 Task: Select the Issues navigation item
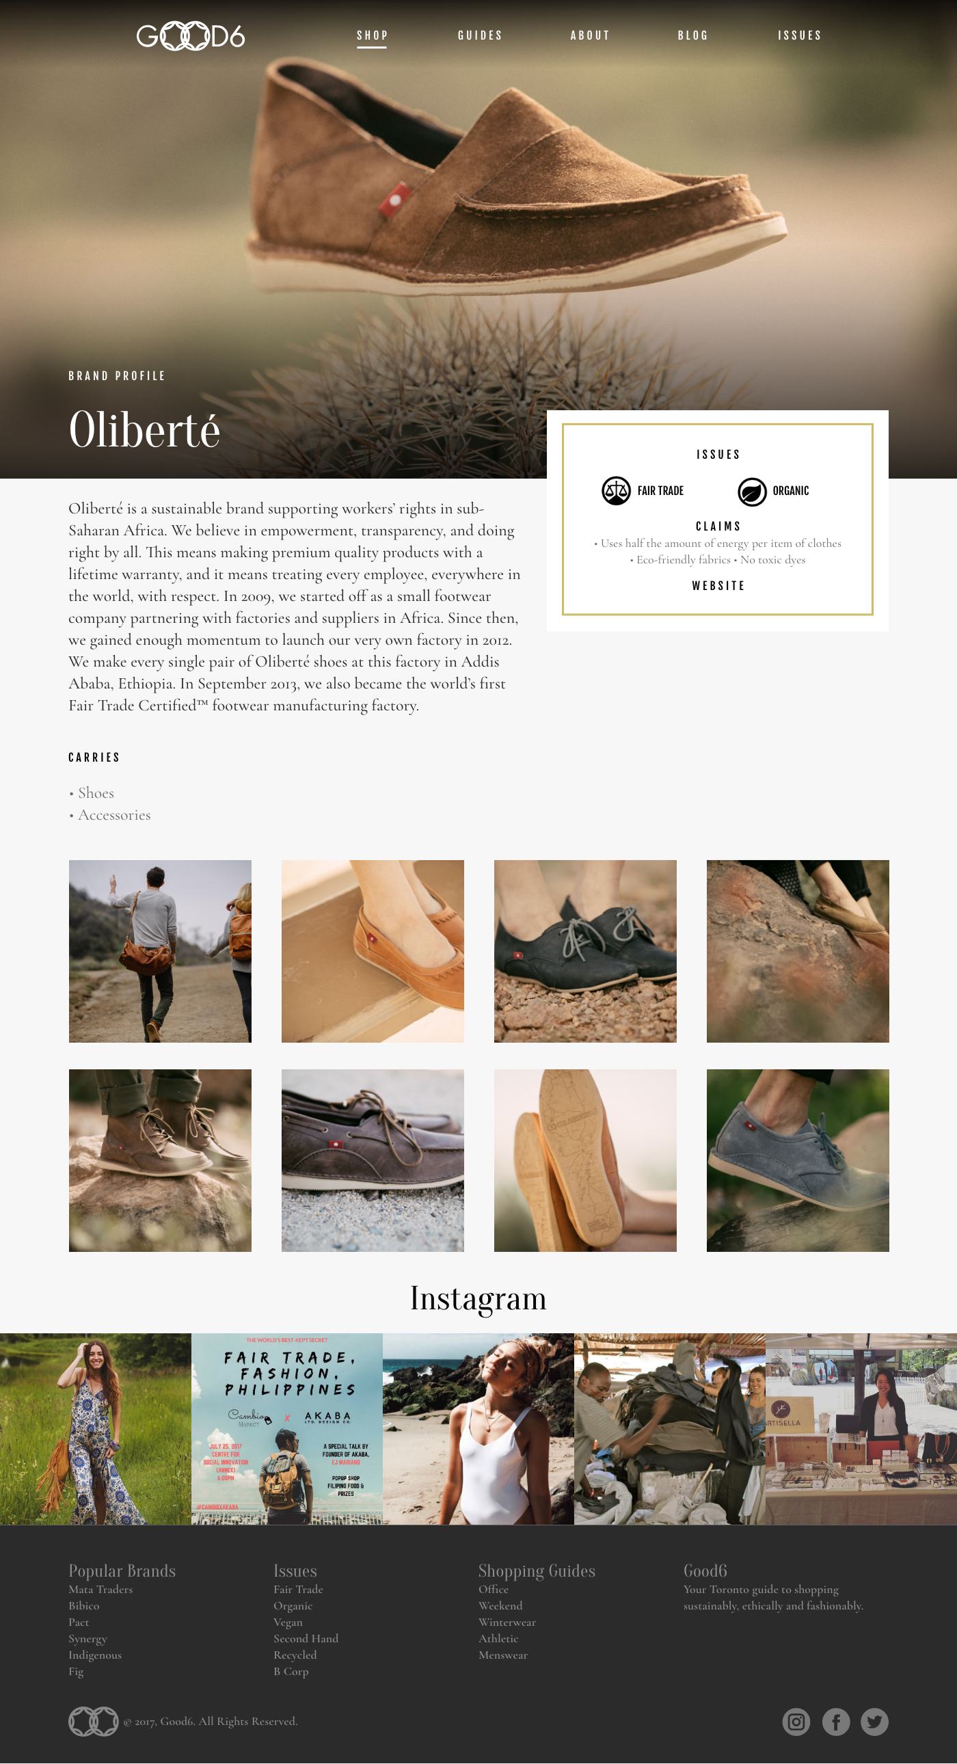click(800, 36)
